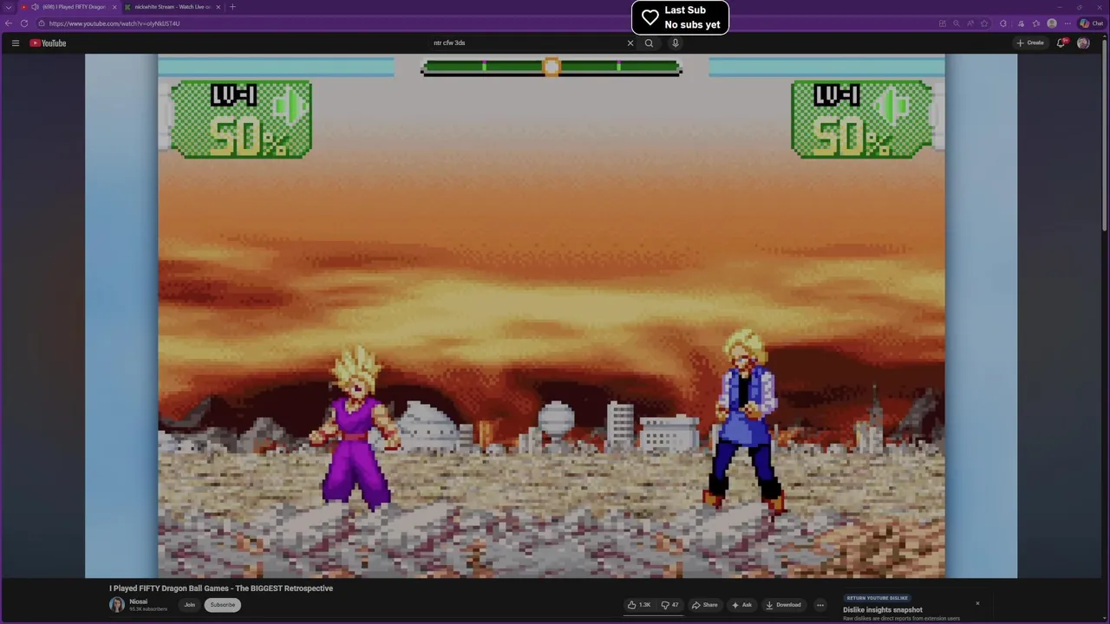Start voice search with the microphone icon
Viewport: 1110px width, 624px height.
click(675, 42)
